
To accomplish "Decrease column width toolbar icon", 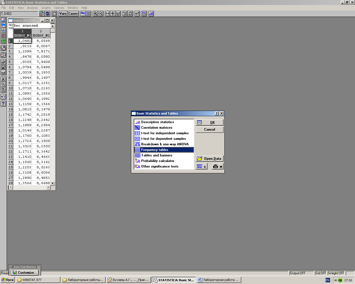I will pyautogui.click(x=113, y=14).
